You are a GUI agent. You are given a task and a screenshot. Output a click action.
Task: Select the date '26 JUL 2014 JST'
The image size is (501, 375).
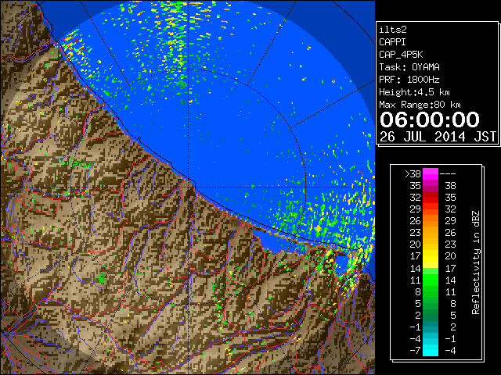point(438,137)
